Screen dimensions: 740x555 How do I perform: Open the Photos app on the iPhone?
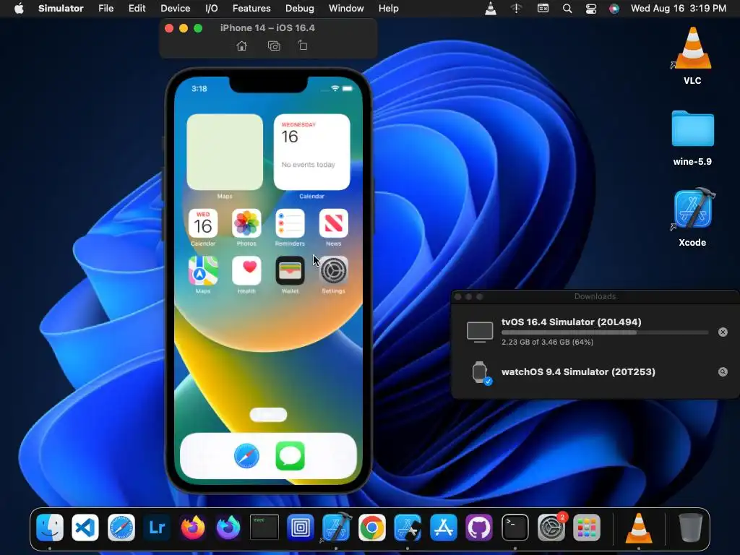tap(246, 223)
